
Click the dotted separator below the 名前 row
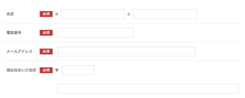pos(122,24)
